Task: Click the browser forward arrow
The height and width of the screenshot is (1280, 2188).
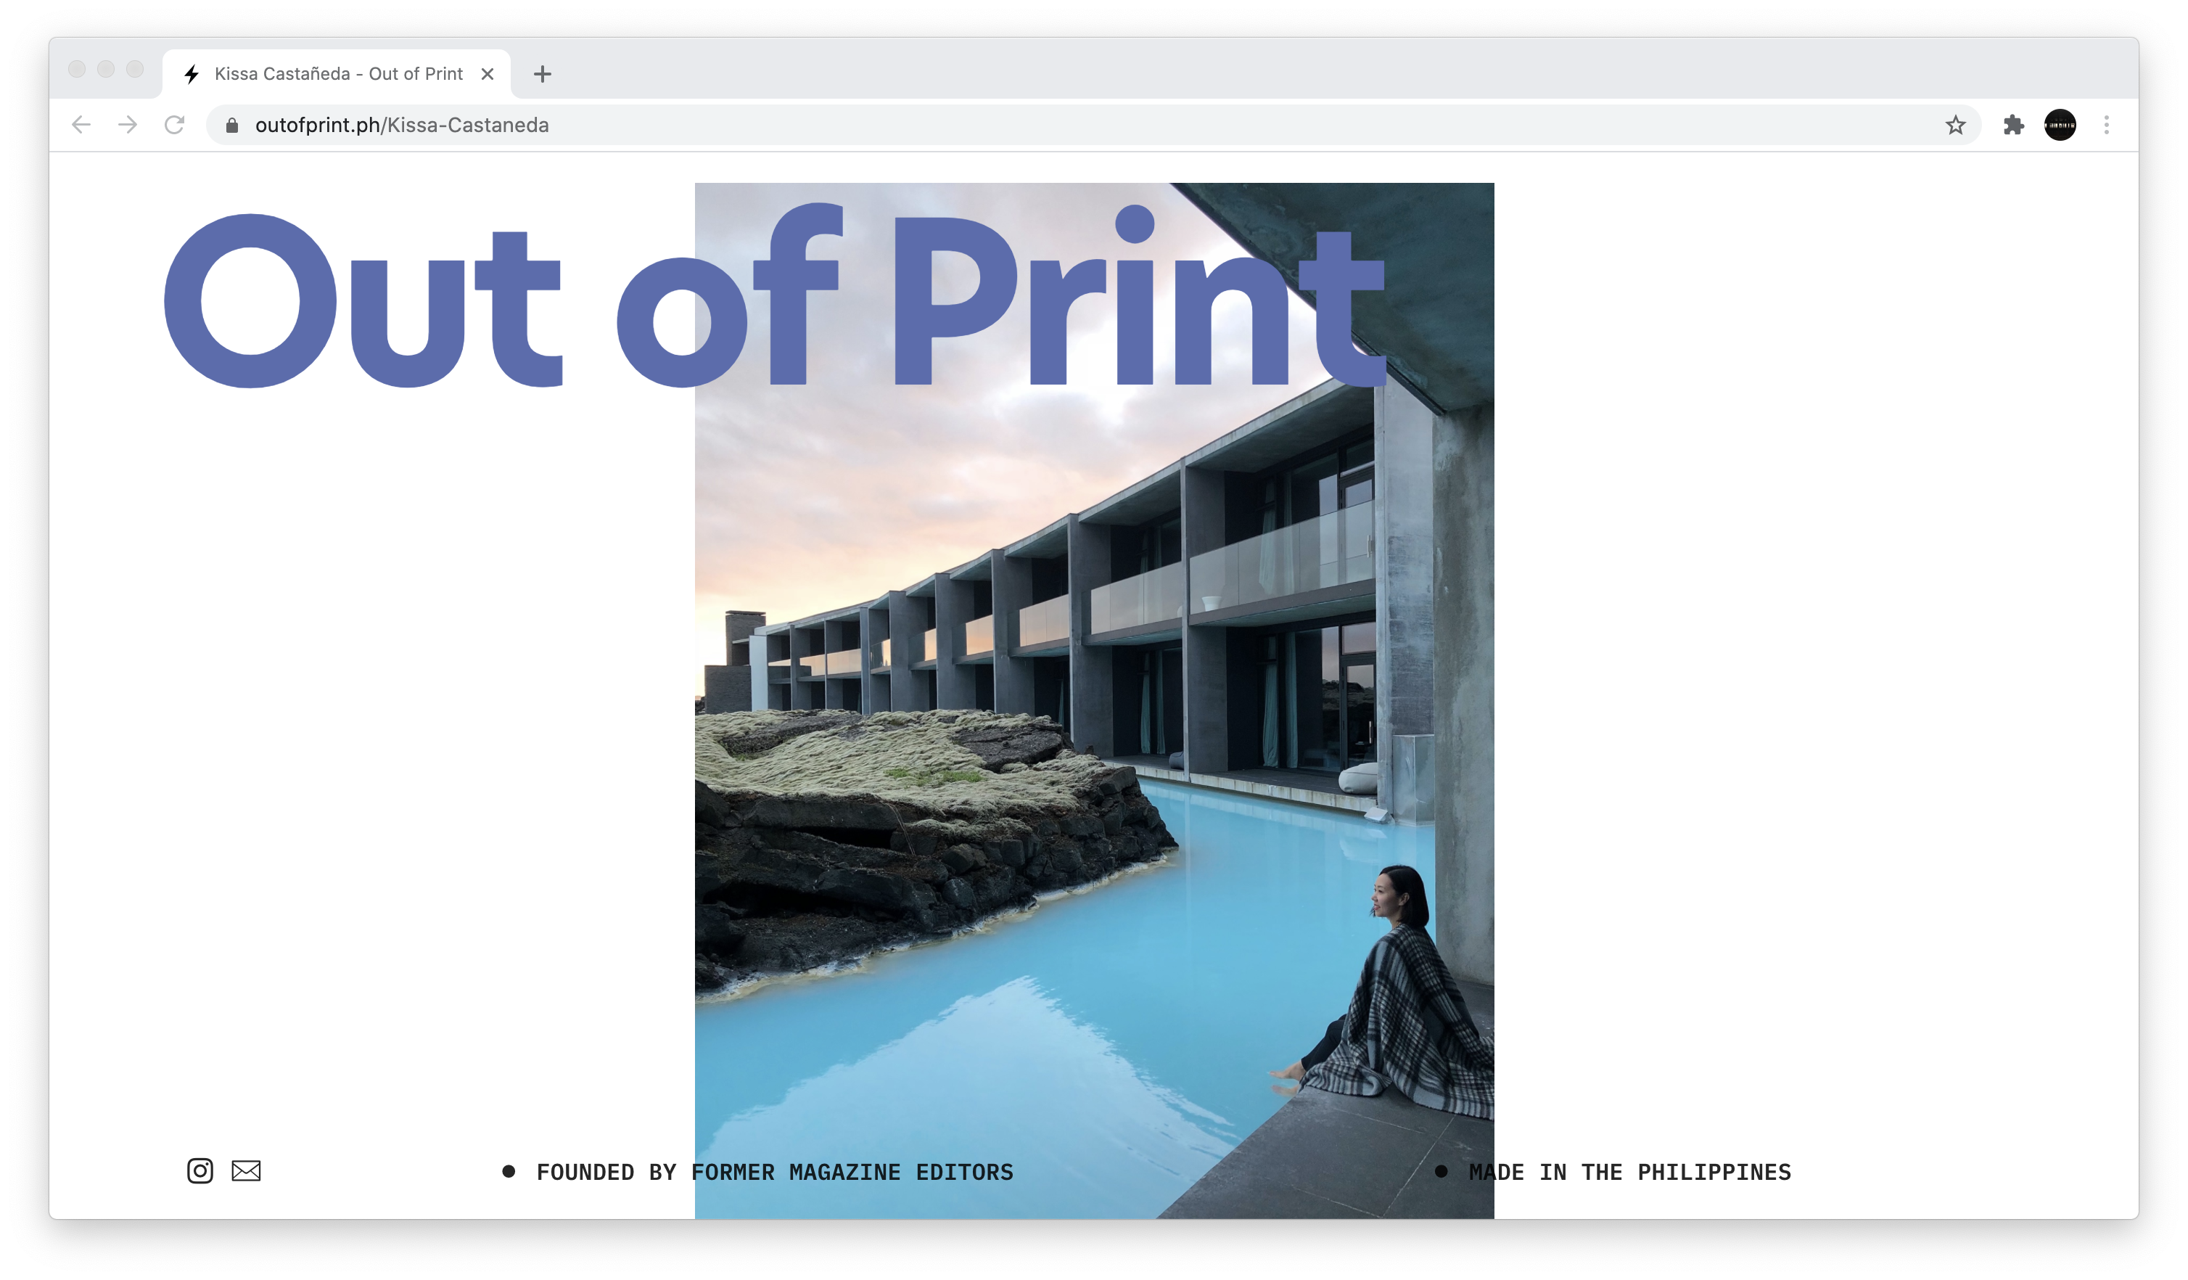Action: pyautogui.click(x=128, y=125)
